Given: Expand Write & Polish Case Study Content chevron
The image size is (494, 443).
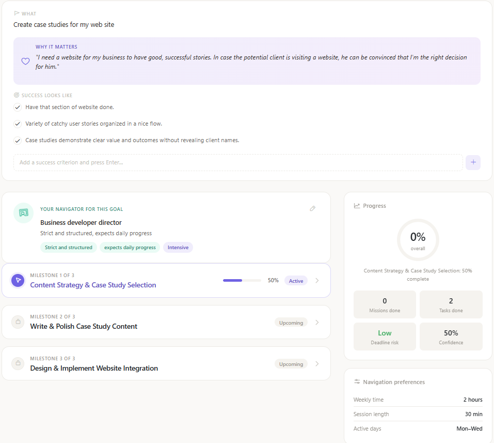Looking at the screenshot, I should 317,323.
